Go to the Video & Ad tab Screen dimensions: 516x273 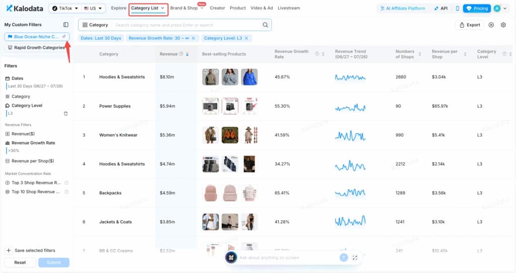[x=262, y=8]
